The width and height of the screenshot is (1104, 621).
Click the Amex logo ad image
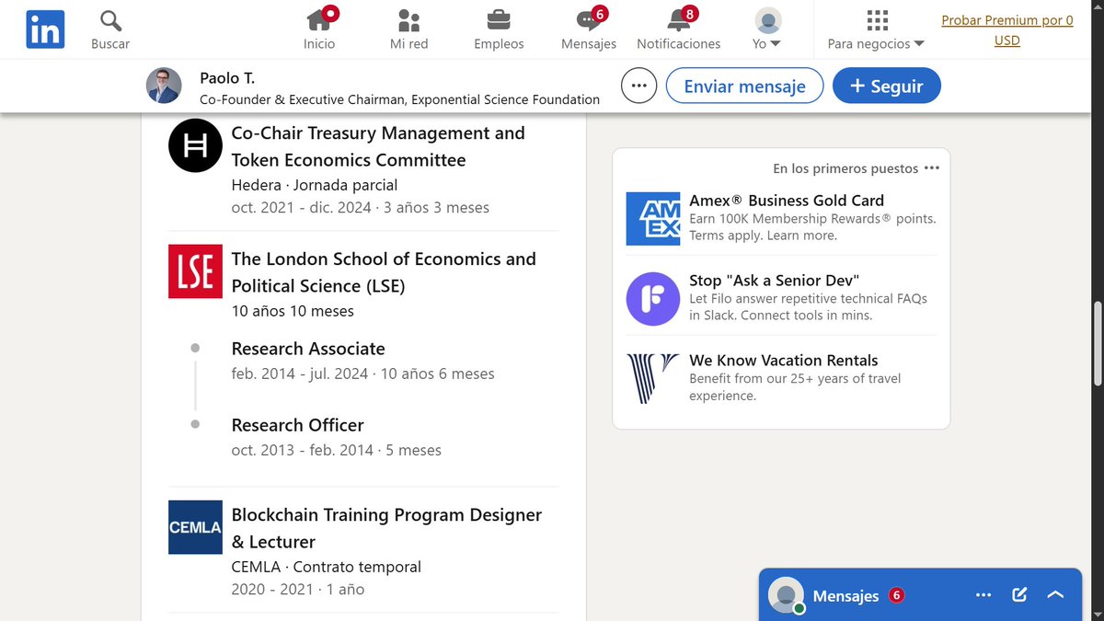653,218
